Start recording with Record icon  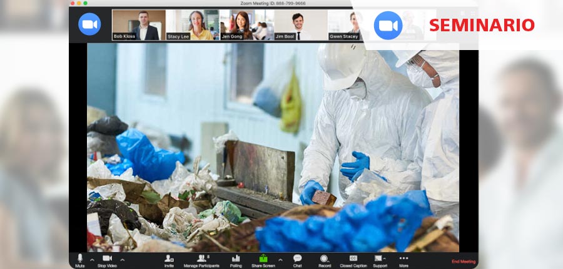pyautogui.click(x=324, y=258)
